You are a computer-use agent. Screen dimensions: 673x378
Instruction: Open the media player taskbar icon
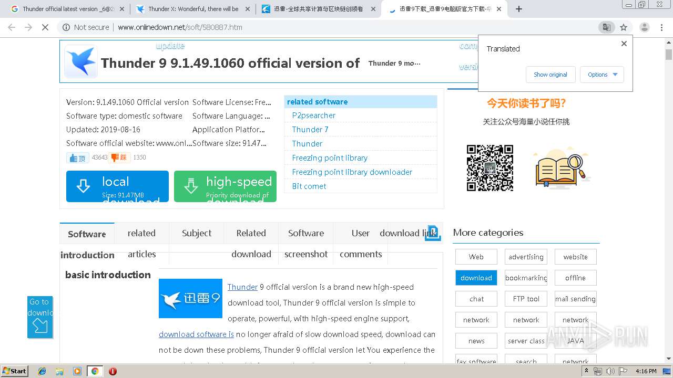(x=77, y=371)
